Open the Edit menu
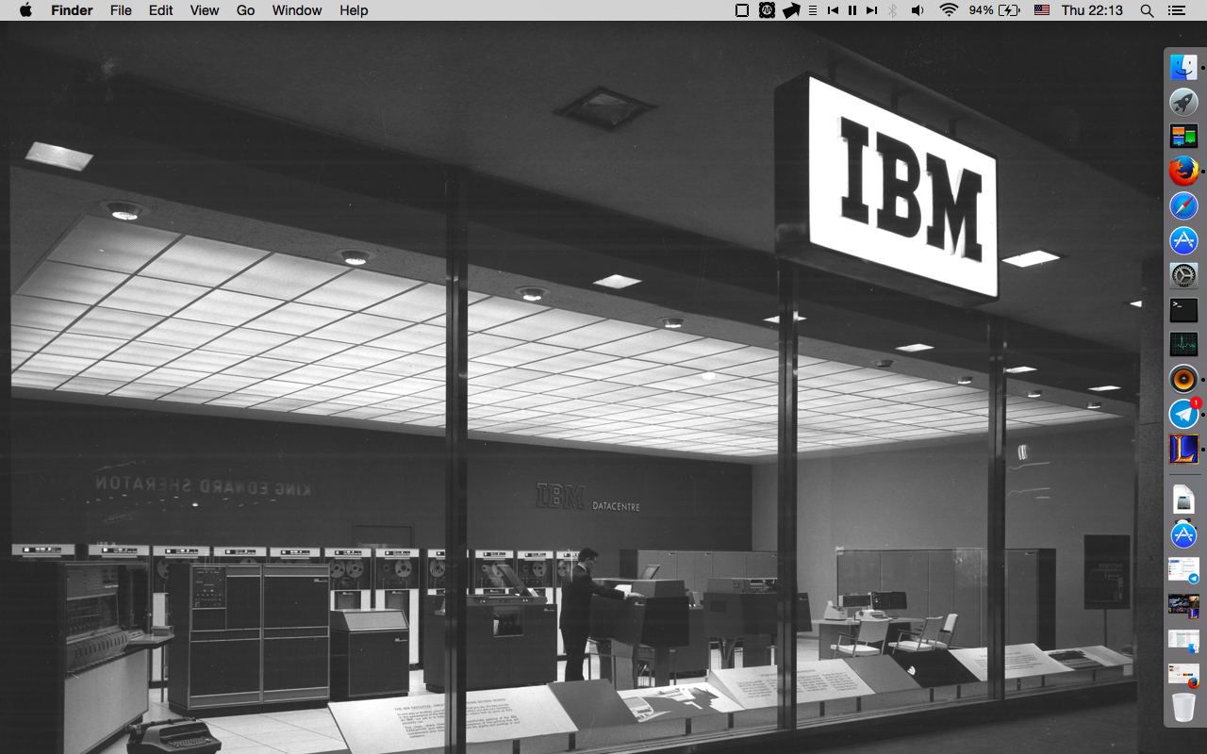The height and width of the screenshot is (754, 1207). pos(161,10)
